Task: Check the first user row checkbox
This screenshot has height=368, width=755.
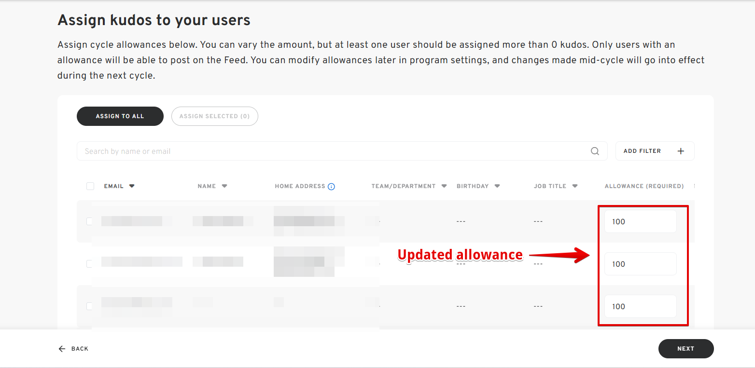Action: [89, 221]
